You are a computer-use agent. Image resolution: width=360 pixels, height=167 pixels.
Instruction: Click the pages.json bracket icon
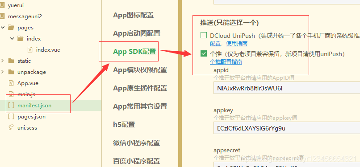pos(11,116)
